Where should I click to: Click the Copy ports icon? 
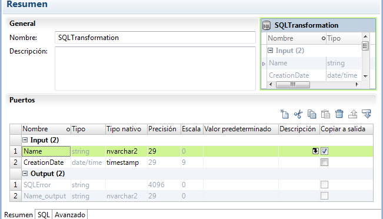click(x=312, y=114)
